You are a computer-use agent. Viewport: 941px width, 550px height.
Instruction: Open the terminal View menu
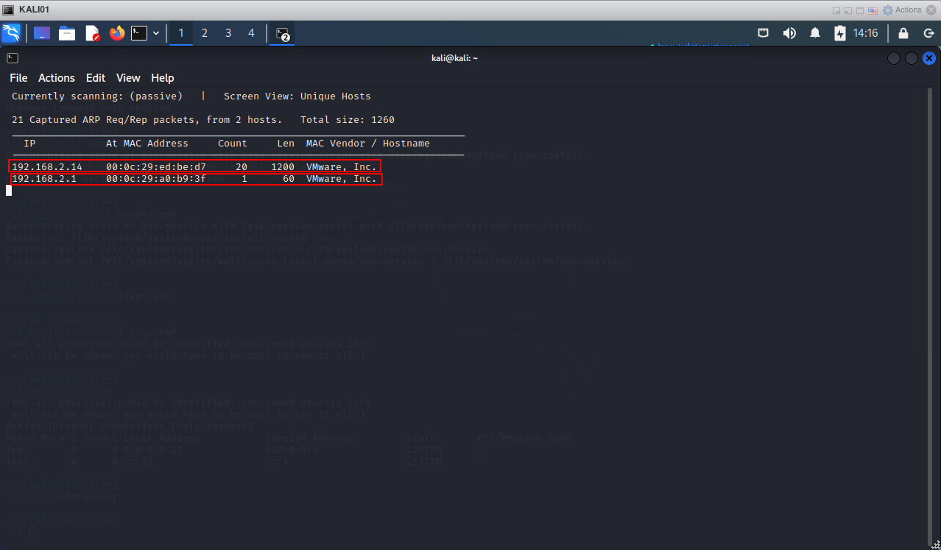tap(128, 78)
